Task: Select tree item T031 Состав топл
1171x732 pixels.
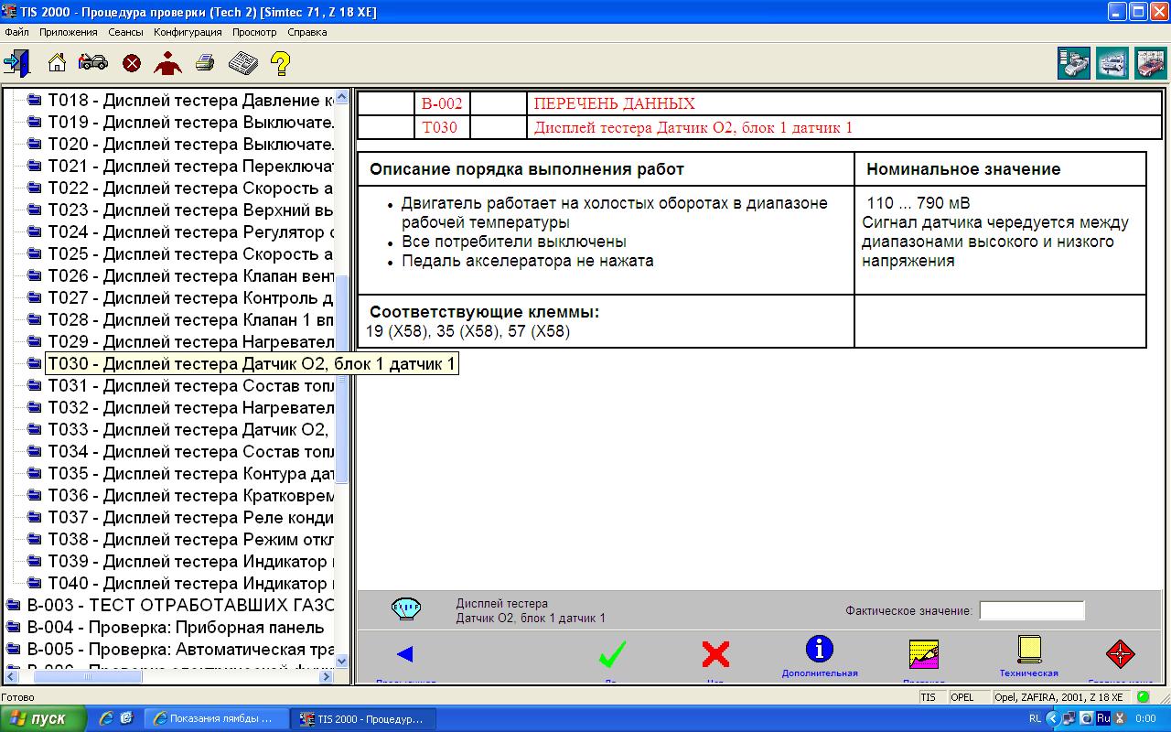Action: [191, 386]
